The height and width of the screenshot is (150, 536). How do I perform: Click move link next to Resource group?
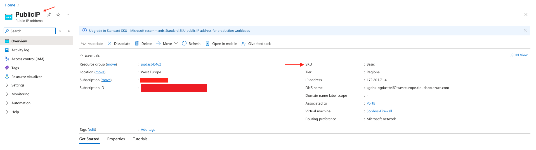tap(111, 64)
